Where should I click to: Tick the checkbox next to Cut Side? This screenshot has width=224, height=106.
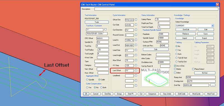point(136,25)
